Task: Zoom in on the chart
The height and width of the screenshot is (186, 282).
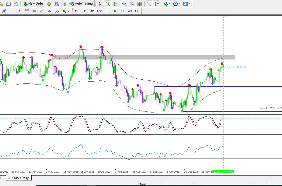Action: coord(124,4)
